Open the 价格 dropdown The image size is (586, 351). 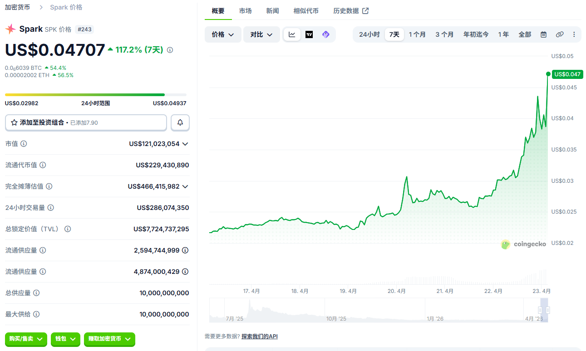223,34
